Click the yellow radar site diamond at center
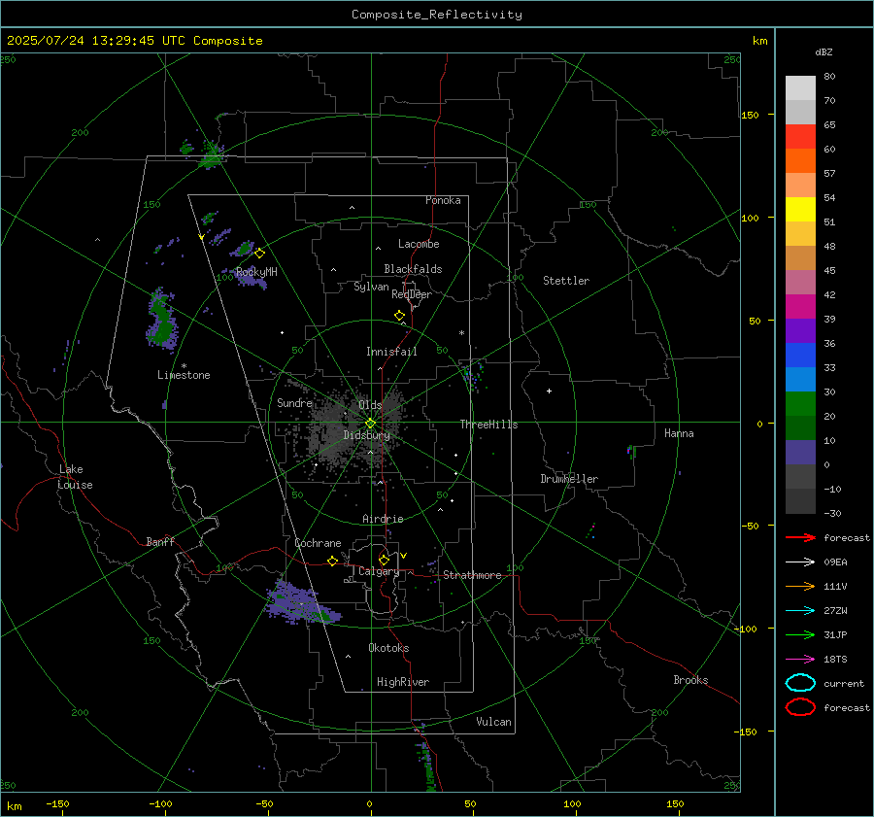 (x=370, y=424)
